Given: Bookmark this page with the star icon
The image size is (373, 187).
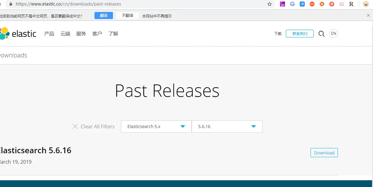Looking at the screenshot, I should [x=270, y=4].
